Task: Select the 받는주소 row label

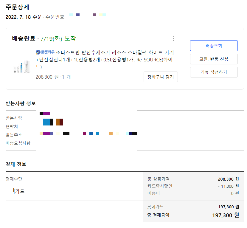Action: click(x=14, y=135)
